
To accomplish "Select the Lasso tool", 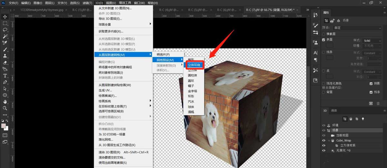I will (5, 30).
